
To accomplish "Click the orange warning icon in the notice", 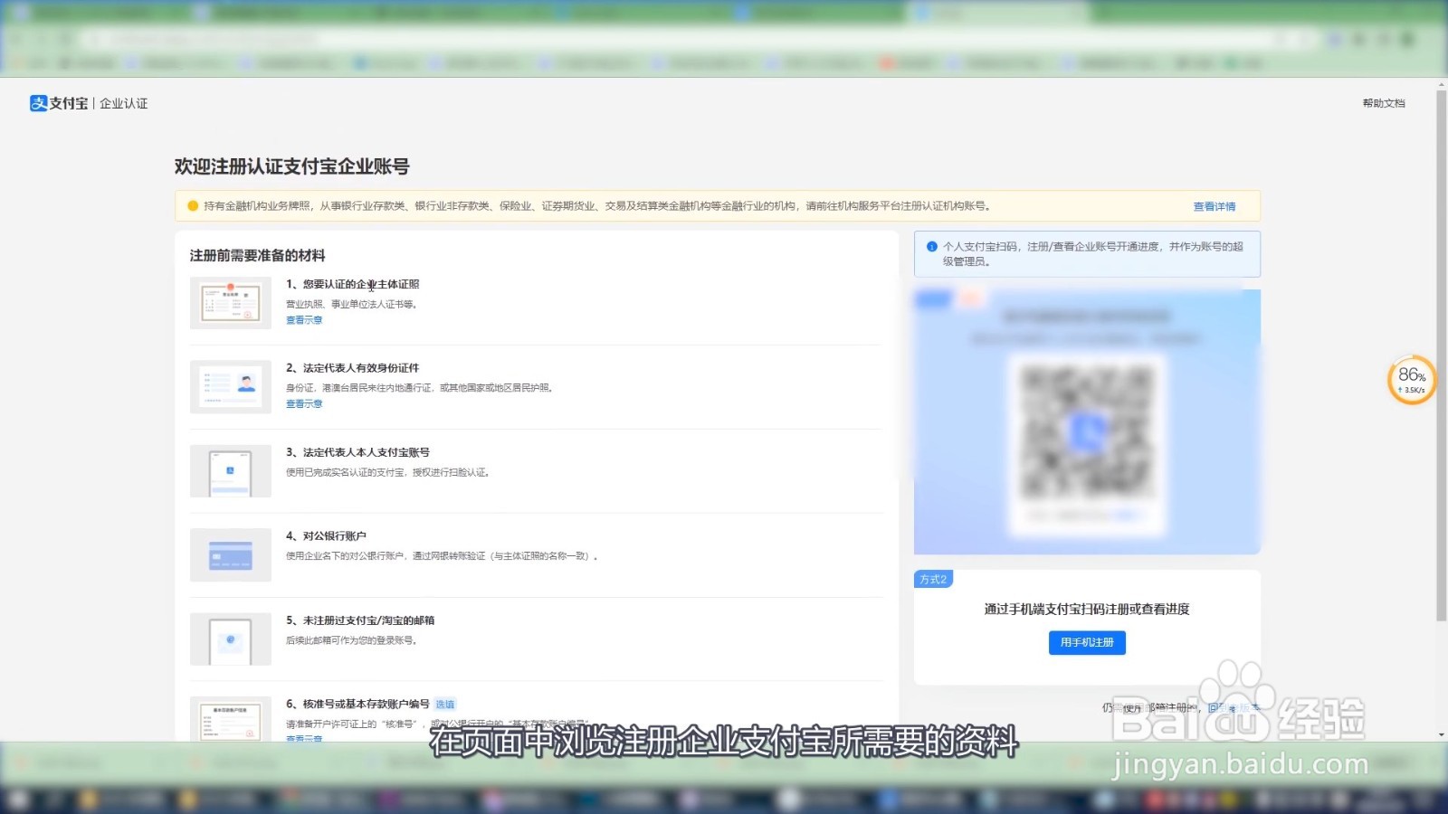I will tap(193, 206).
